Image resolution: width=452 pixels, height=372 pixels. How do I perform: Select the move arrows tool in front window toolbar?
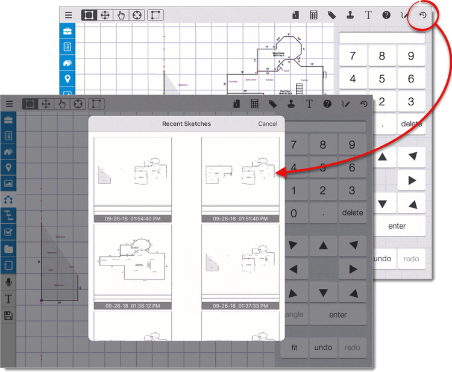46,104
